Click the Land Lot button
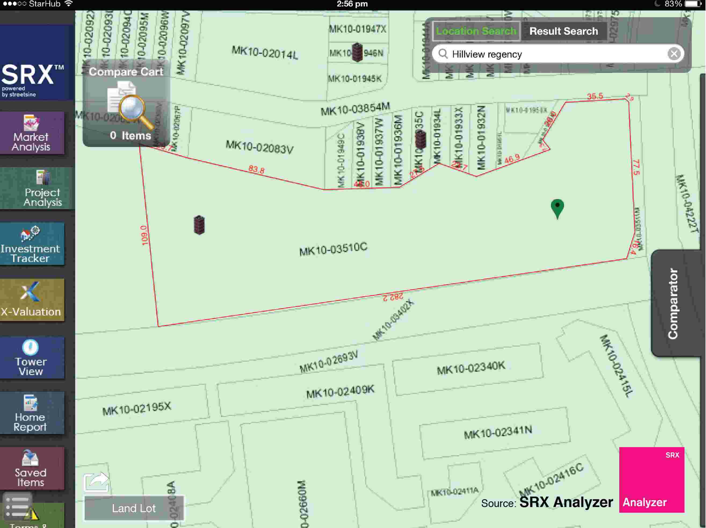 134,508
